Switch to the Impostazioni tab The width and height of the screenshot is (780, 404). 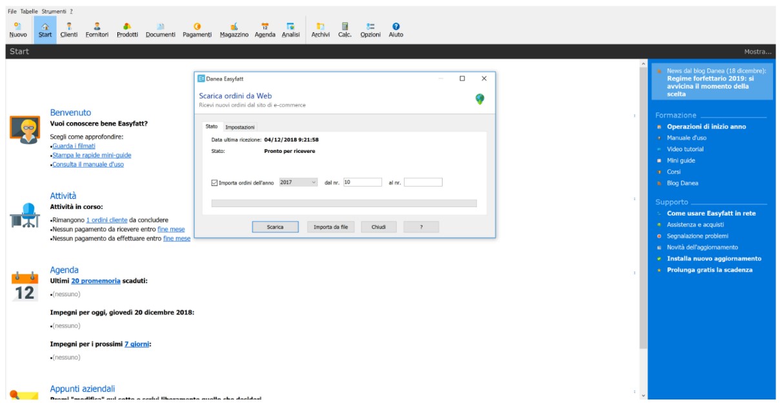240,127
